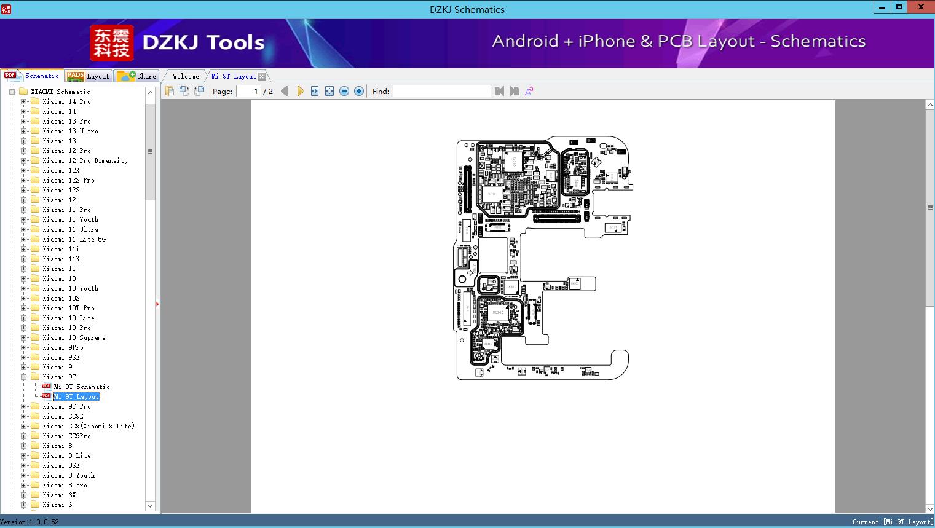
Task: Minimize the DZKJ Schematics window
Action: pos(882,7)
